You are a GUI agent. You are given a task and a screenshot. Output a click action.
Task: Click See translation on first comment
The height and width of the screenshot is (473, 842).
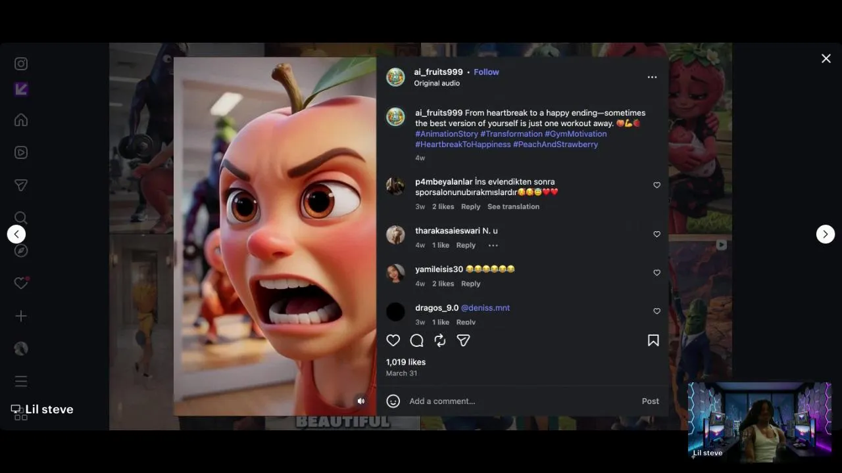click(513, 206)
